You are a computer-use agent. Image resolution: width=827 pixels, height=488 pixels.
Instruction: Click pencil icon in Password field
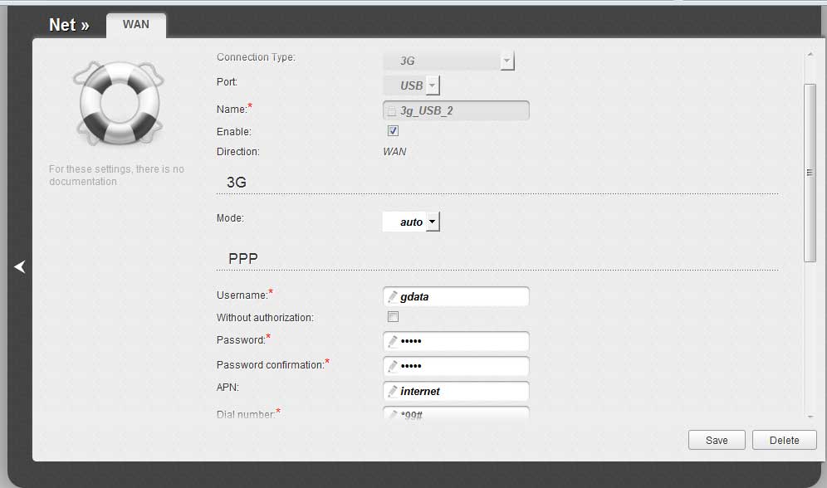coord(392,341)
